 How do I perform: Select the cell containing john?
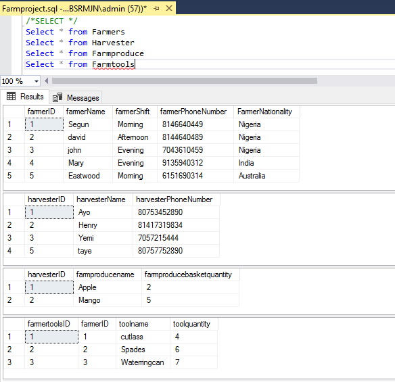pos(88,150)
